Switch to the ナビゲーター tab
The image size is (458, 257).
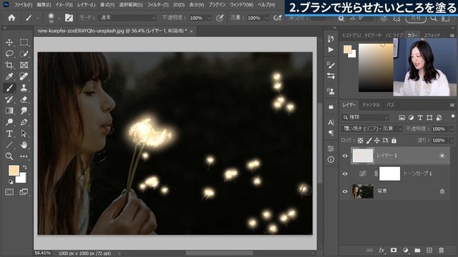[x=373, y=35]
